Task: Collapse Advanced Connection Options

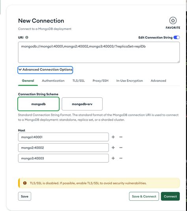Action: point(45,70)
